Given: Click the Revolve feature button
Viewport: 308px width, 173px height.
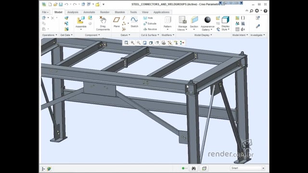Looking at the screenshot, I should [x=150, y=29].
